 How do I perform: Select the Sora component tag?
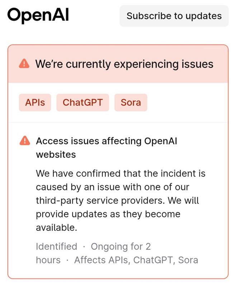point(131,103)
